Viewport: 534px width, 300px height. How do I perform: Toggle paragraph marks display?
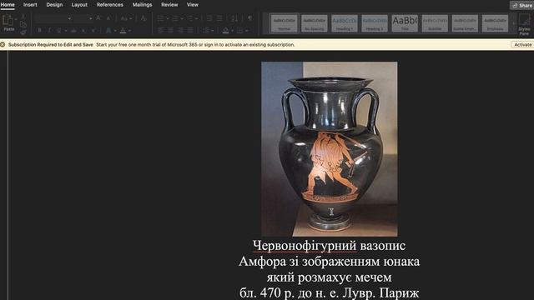pyautogui.click(x=250, y=18)
